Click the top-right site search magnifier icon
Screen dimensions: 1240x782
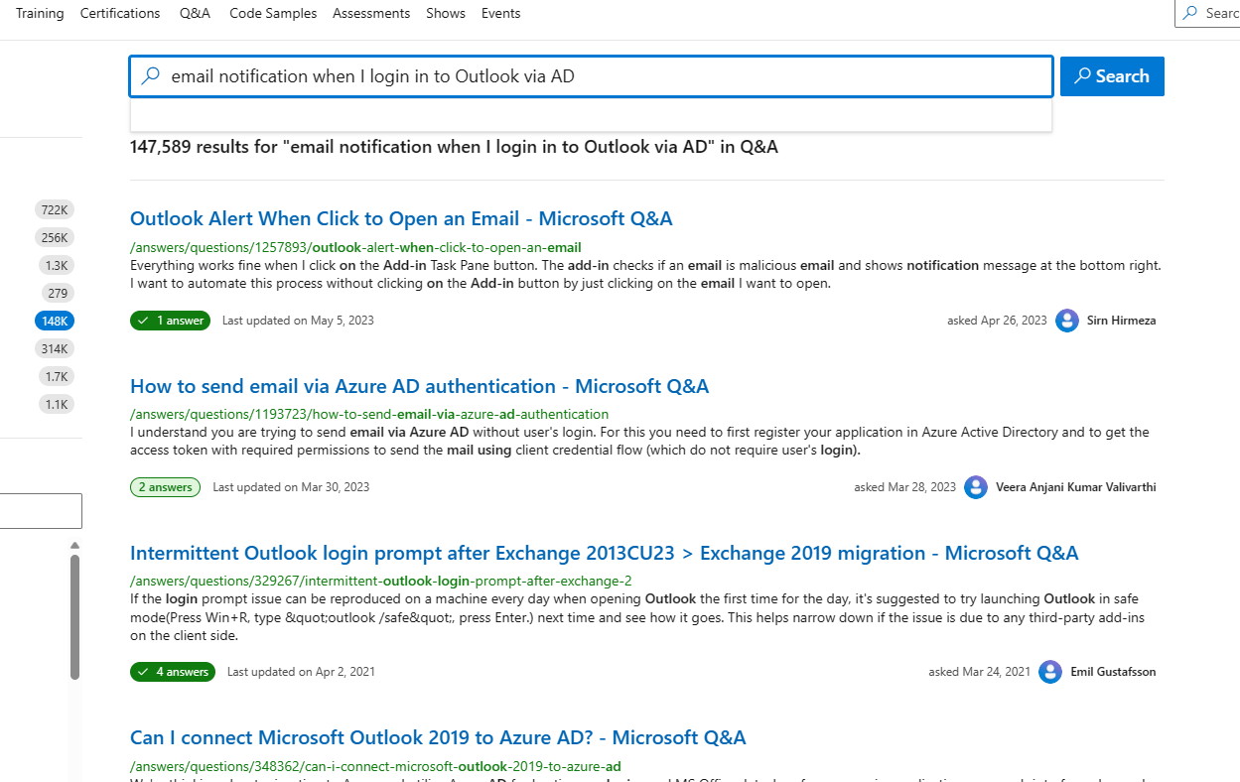1190,13
